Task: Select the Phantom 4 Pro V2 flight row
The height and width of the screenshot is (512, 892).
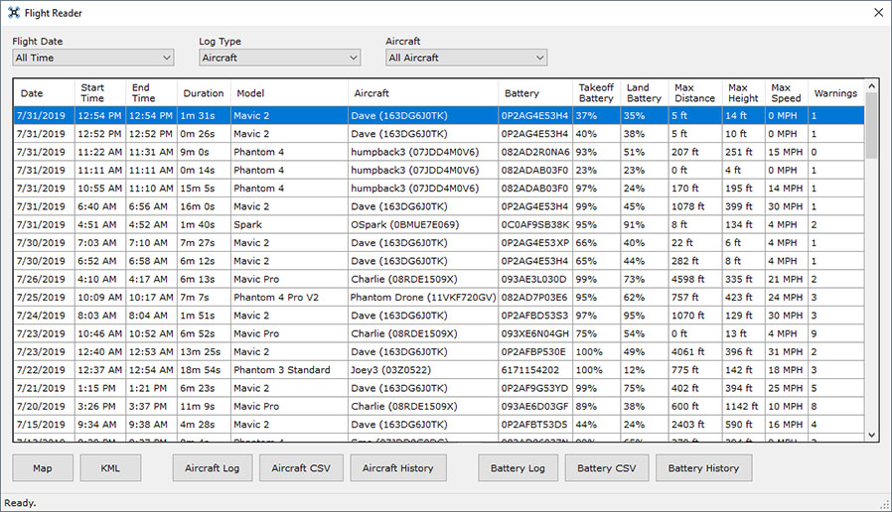Action: click(439, 298)
